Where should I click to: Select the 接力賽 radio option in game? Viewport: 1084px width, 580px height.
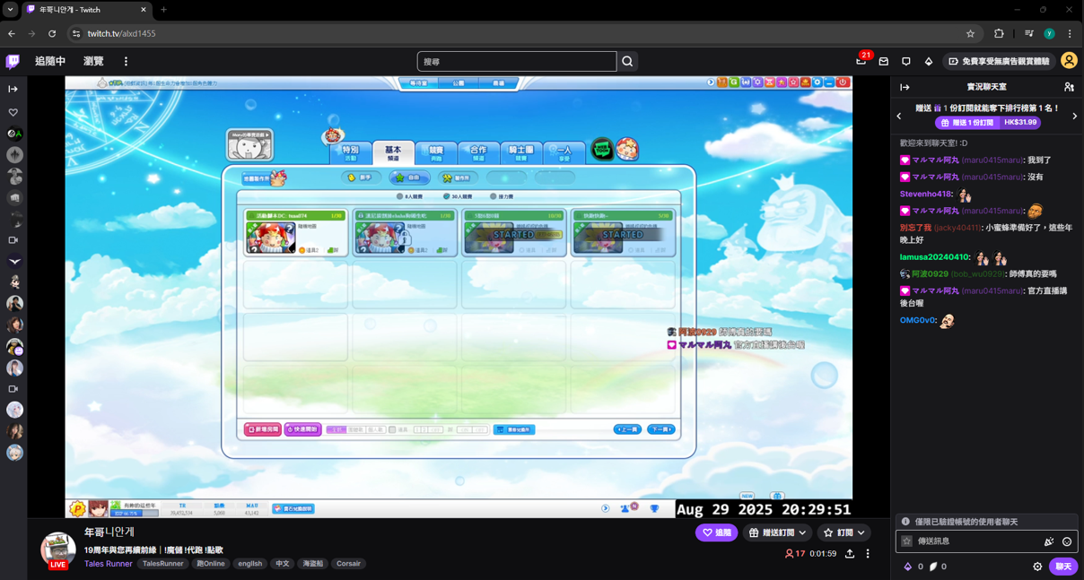tap(494, 196)
